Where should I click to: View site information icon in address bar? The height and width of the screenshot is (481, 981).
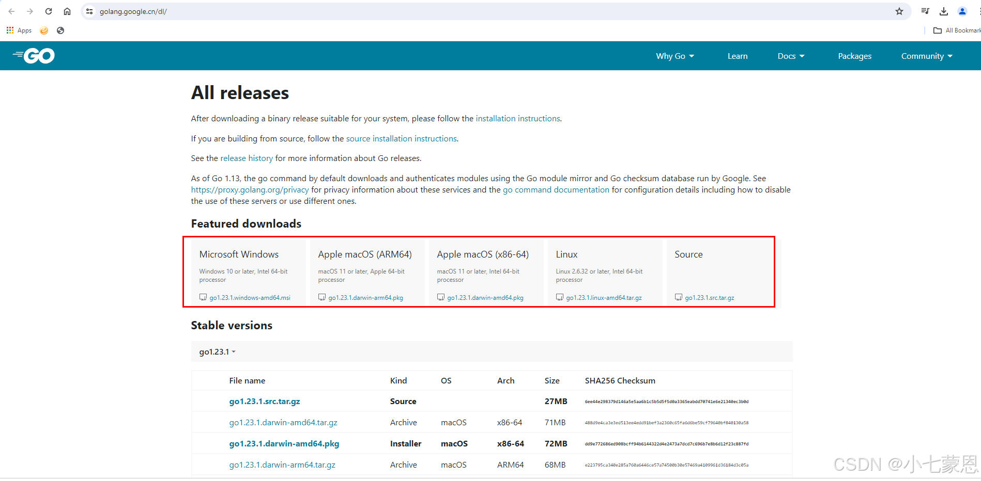coord(89,11)
